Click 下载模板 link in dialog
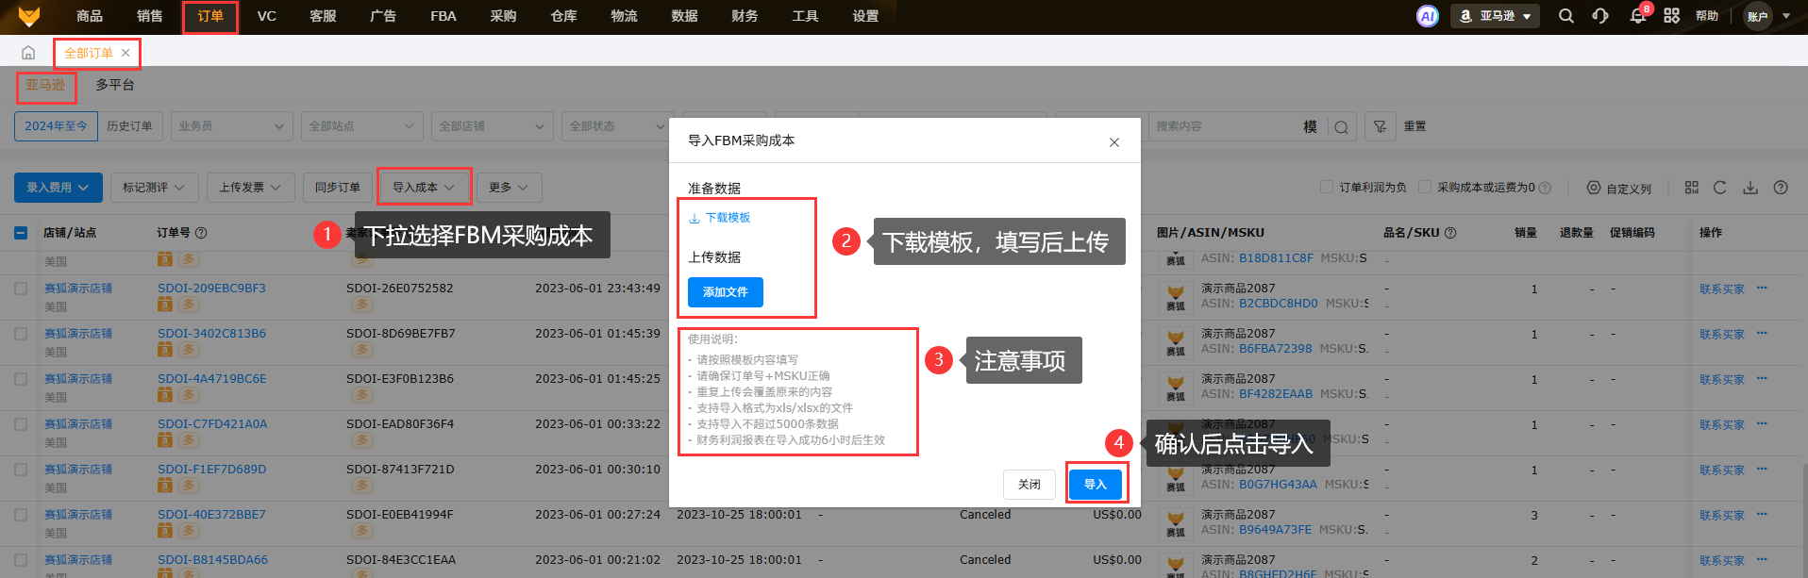 [720, 218]
